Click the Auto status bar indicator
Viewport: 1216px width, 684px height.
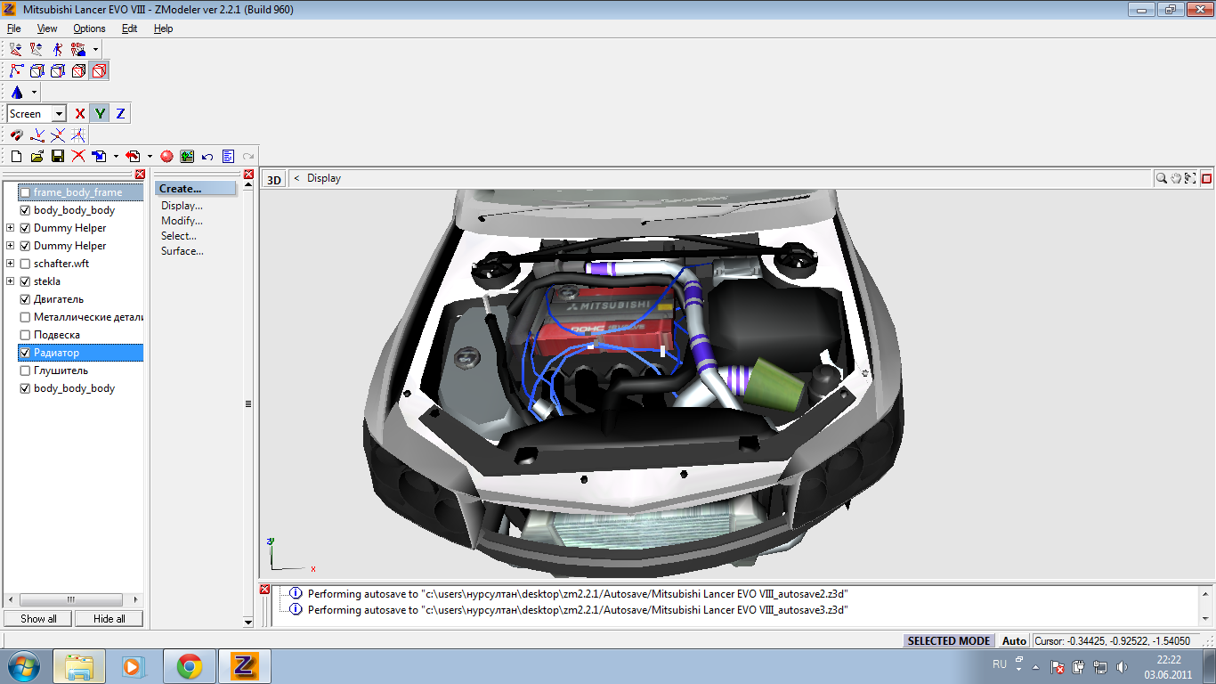coord(1014,640)
